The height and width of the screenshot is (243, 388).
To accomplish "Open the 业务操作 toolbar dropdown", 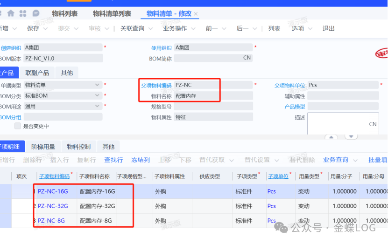I will (178, 28).
